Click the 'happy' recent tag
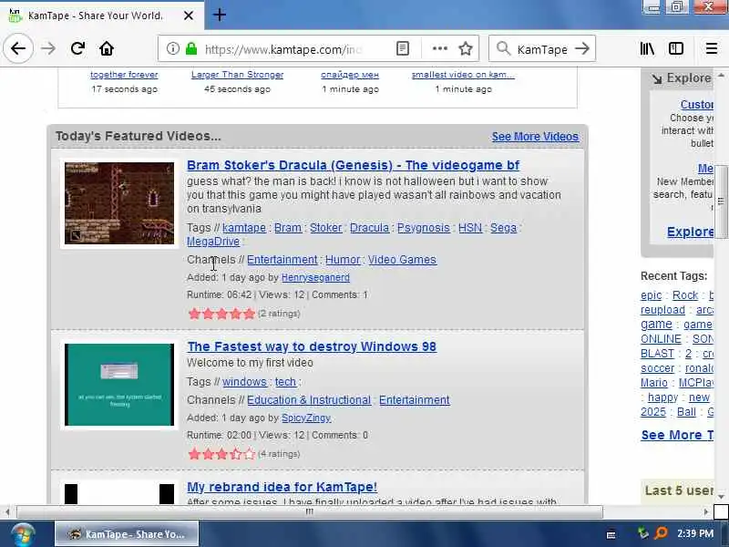The height and width of the screenshot is (547, 729). pos(663,397)
